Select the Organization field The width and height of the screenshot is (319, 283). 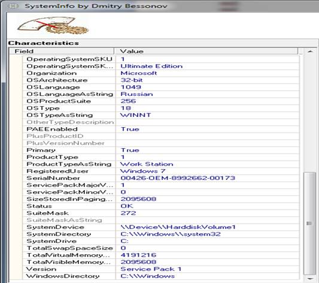click(51, 73)
